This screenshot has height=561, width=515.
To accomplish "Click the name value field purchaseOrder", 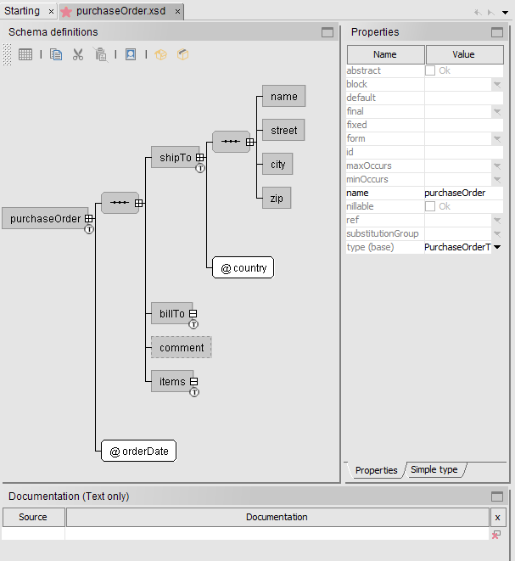I will (x=463, y=193).
